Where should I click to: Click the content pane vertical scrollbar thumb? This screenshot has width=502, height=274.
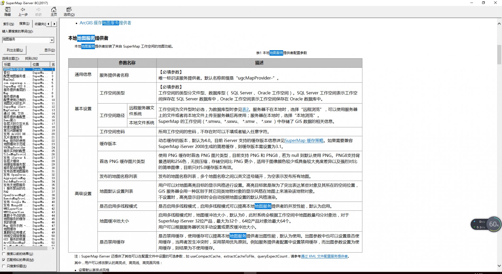pyautogui.click(x=499, y=55)
